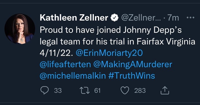
Task: View the 61 retweets count
Action: click(x=97, y=91)
